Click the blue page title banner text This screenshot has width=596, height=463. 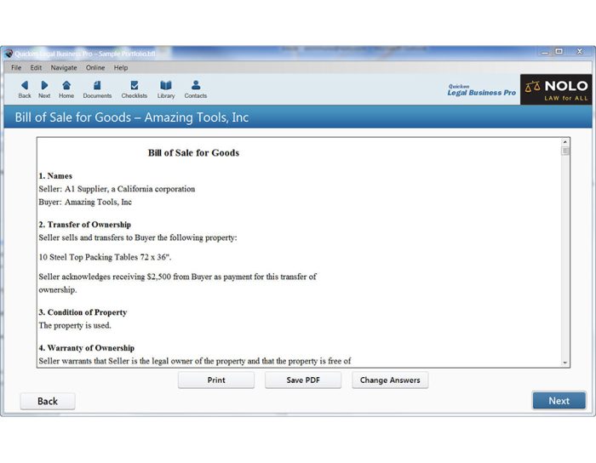tap(131, 117)
